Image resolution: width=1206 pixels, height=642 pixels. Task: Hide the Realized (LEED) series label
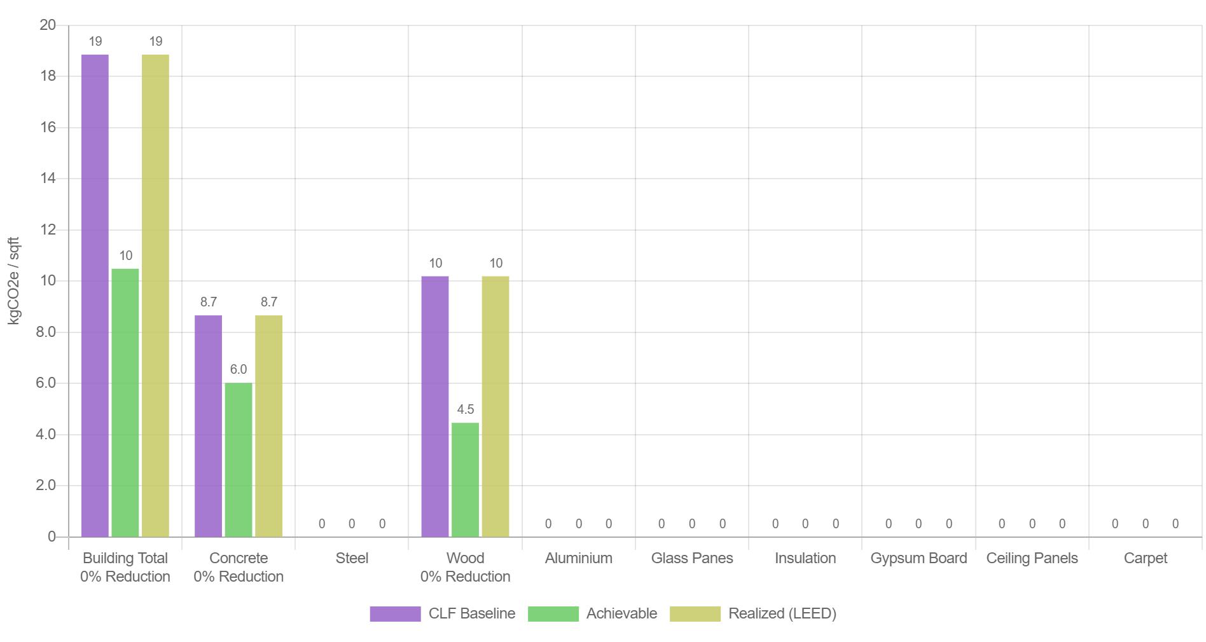tap(782, 613)
